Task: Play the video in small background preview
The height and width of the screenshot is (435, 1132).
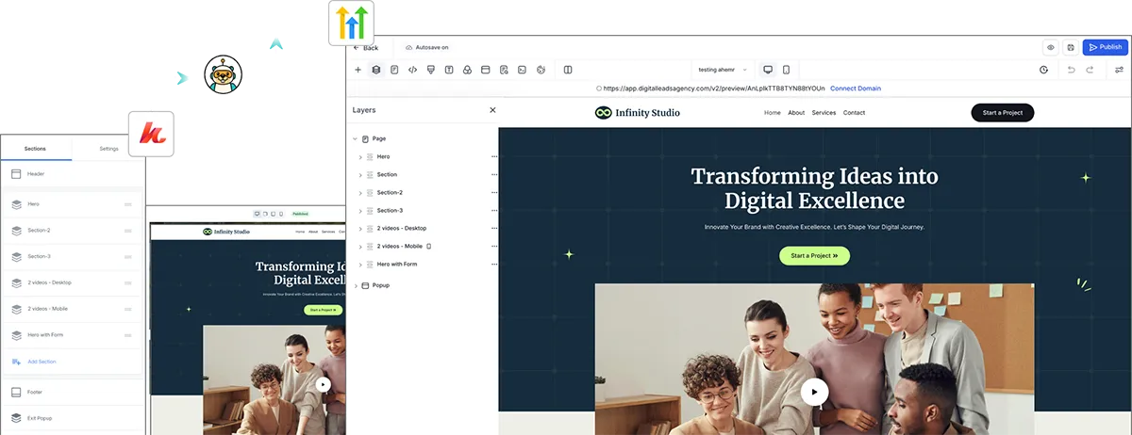Action: pyautogui.click(x=324, y=384)
